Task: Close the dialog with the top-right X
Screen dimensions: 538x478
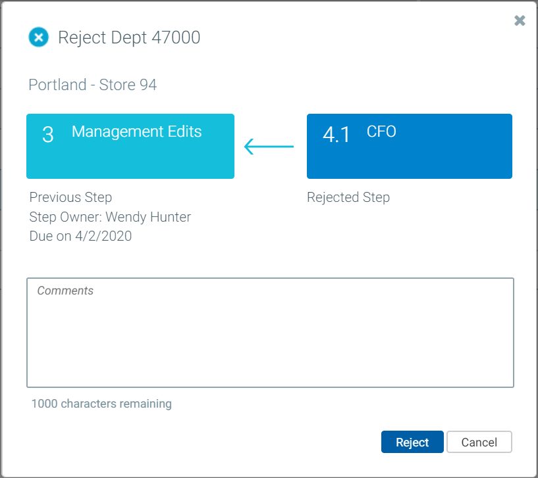Action: [x=520, y=20]
